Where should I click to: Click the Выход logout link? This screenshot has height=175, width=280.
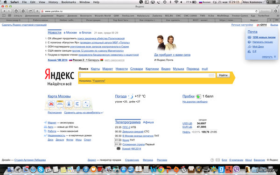[274, 25]
